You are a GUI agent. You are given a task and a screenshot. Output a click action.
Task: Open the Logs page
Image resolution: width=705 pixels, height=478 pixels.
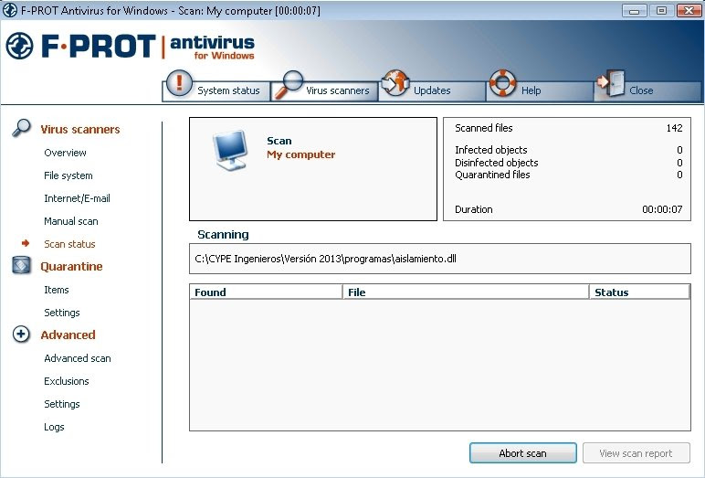[x=54, y=427]
